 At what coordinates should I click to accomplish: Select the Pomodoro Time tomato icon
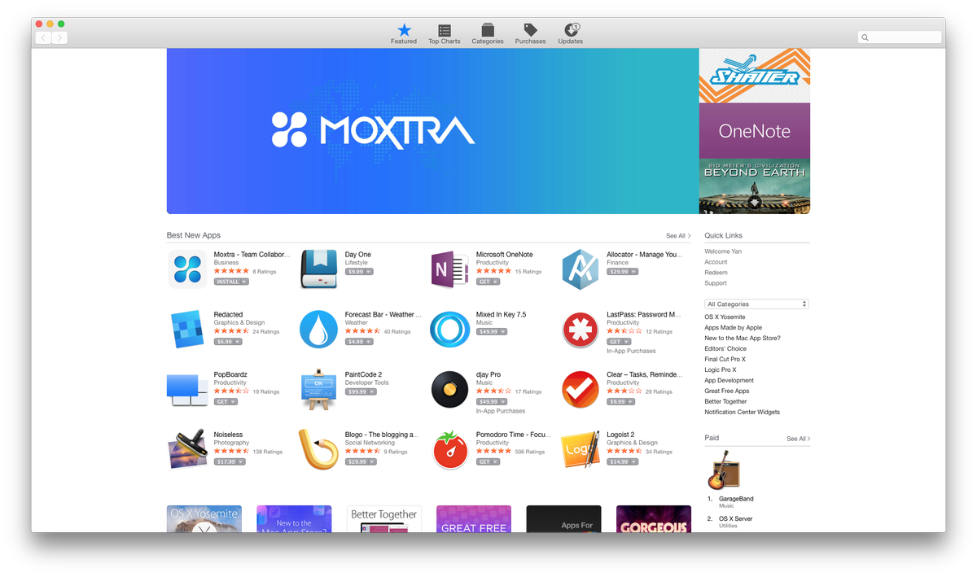click(x=449, y=448)
